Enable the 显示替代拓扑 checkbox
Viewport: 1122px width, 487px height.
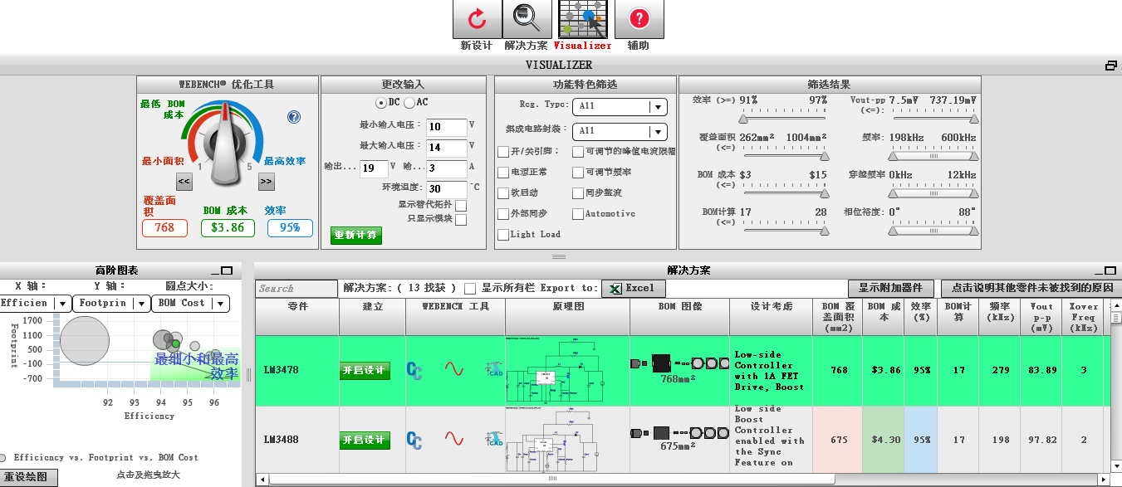[x=461, y=205]
